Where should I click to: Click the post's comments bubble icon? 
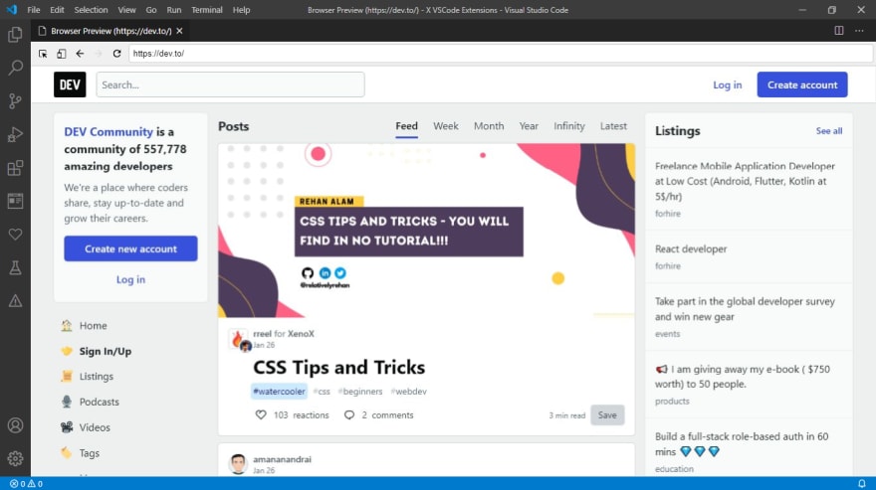click(x=349, y=414)
